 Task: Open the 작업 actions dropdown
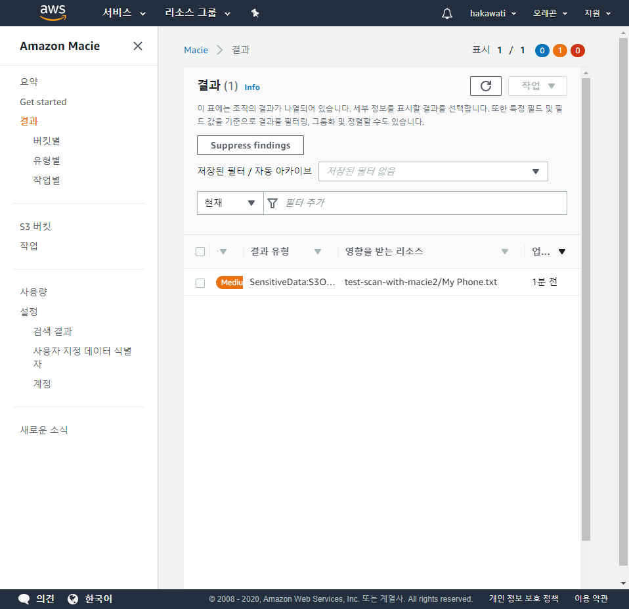(538, 86)
